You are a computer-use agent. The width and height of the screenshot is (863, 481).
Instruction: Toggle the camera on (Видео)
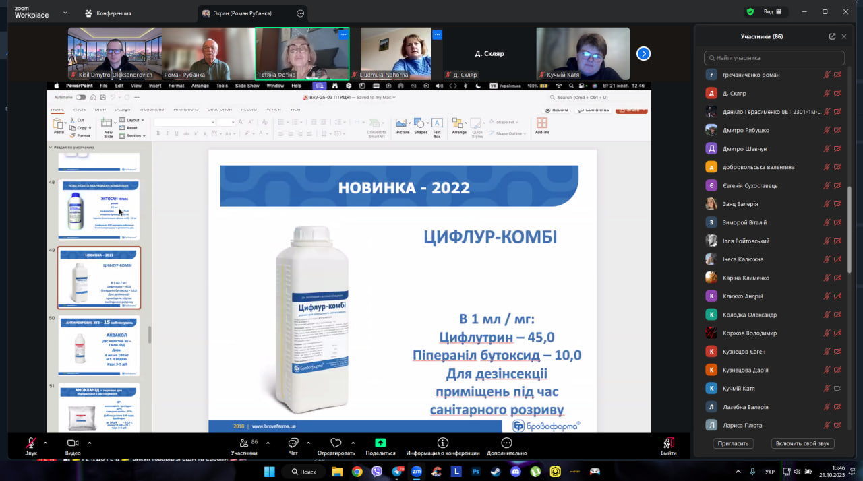(x=73, y=443)
